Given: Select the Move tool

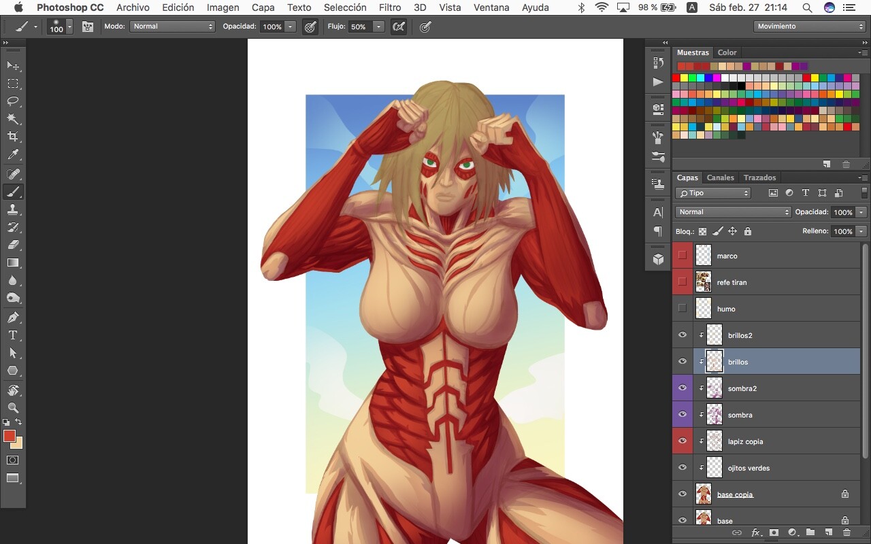Looking at the screenshot, I should pos(13,65).
